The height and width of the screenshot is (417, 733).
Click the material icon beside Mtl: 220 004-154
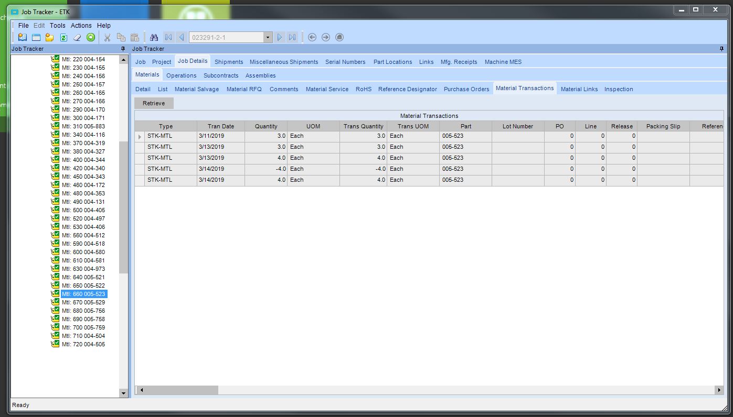pos(55,59)
